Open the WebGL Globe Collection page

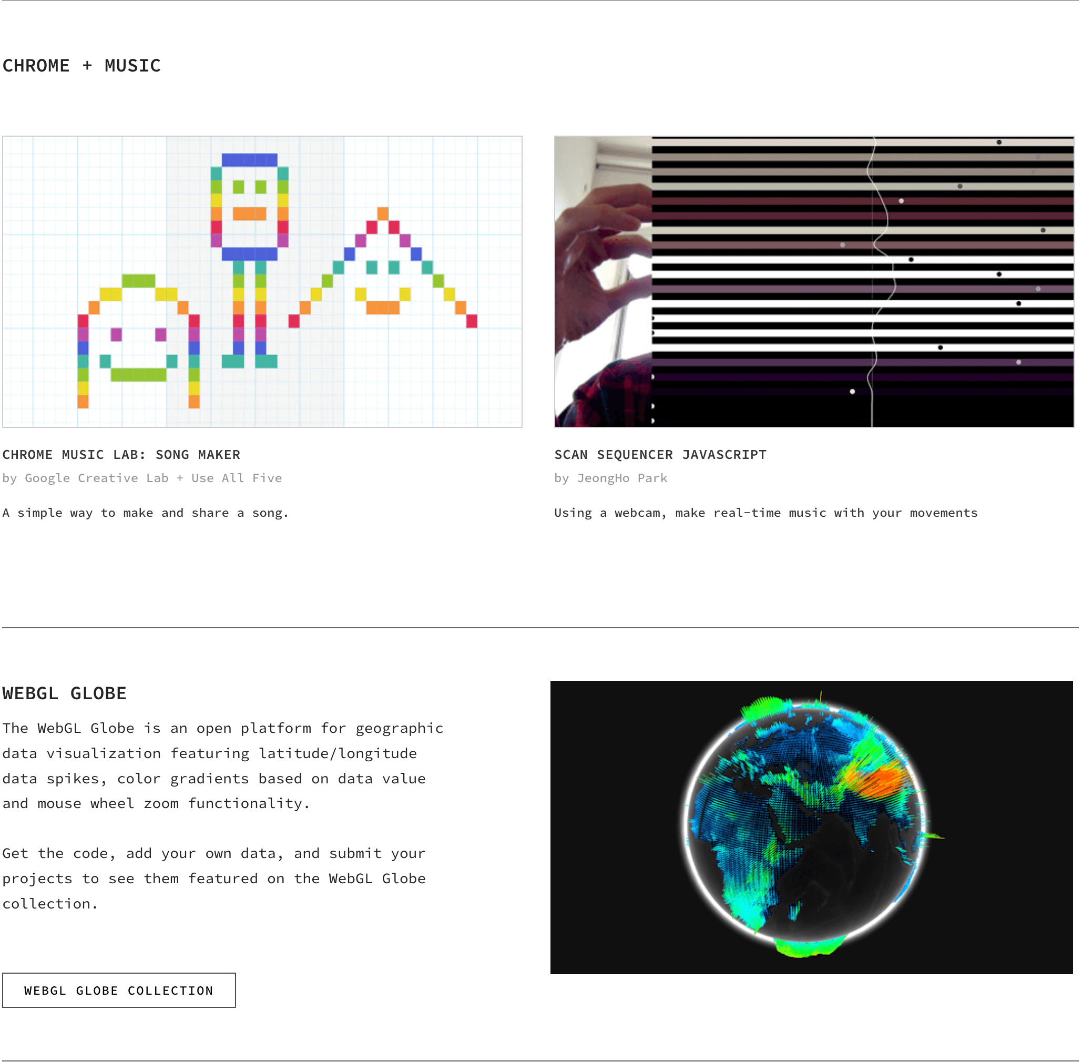point(119,990)
